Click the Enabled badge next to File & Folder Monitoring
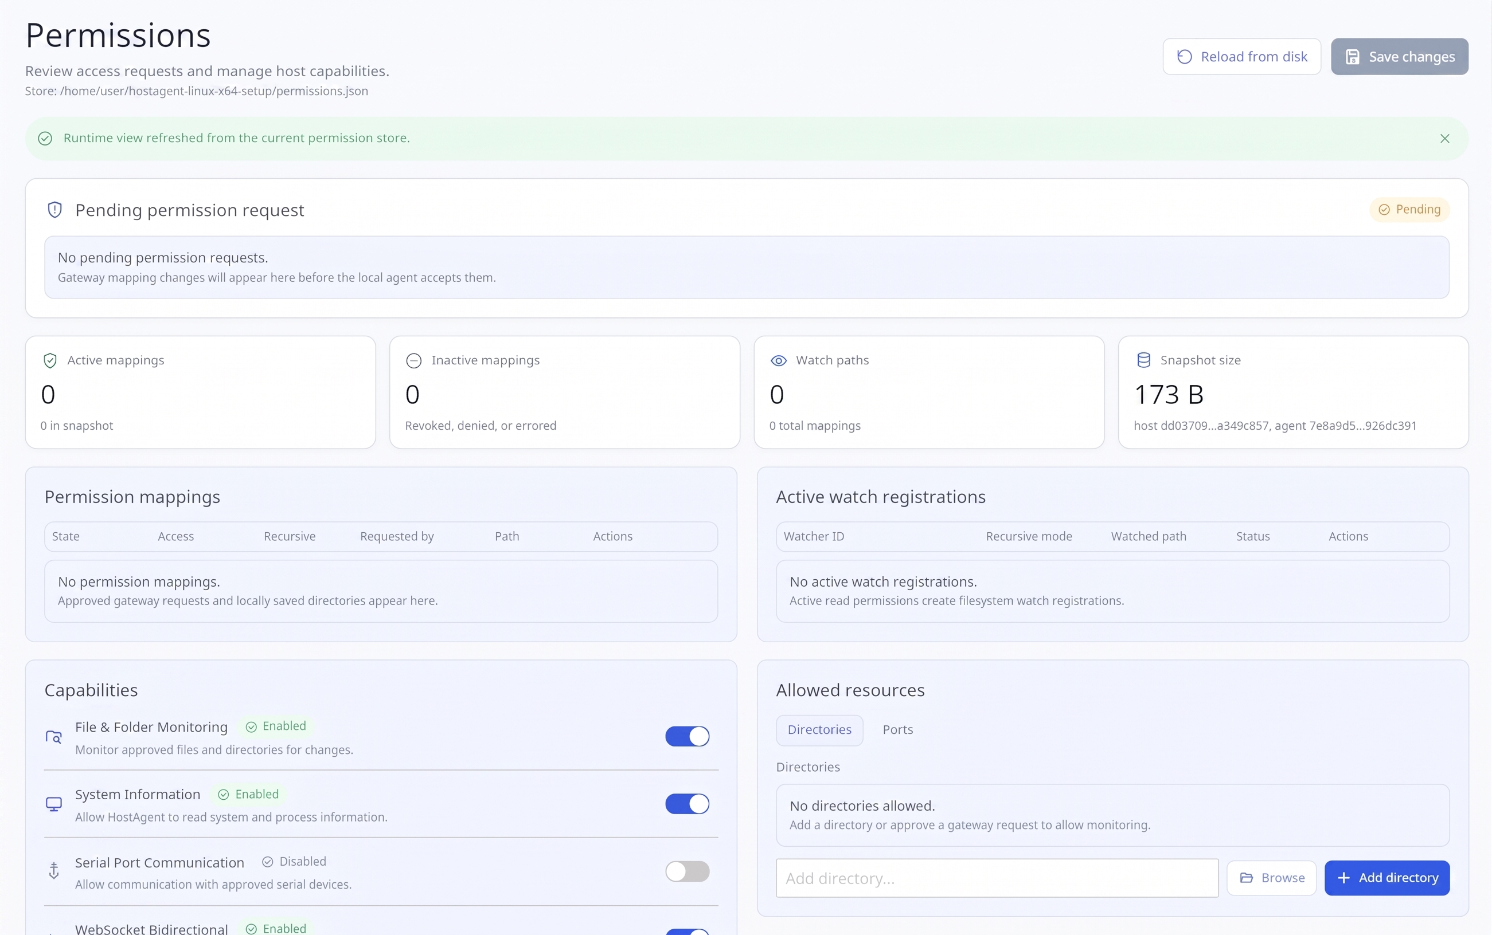Viewport: 1492px width, 935px height. (276, 726)
